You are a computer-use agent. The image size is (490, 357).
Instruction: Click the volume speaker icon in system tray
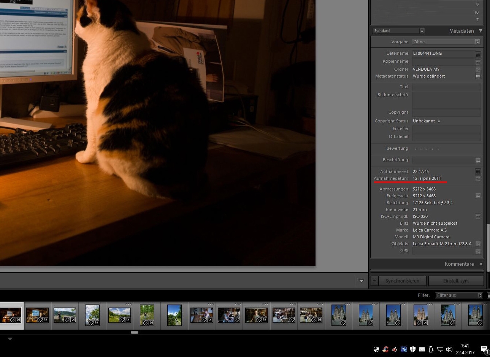click(449, 349)
